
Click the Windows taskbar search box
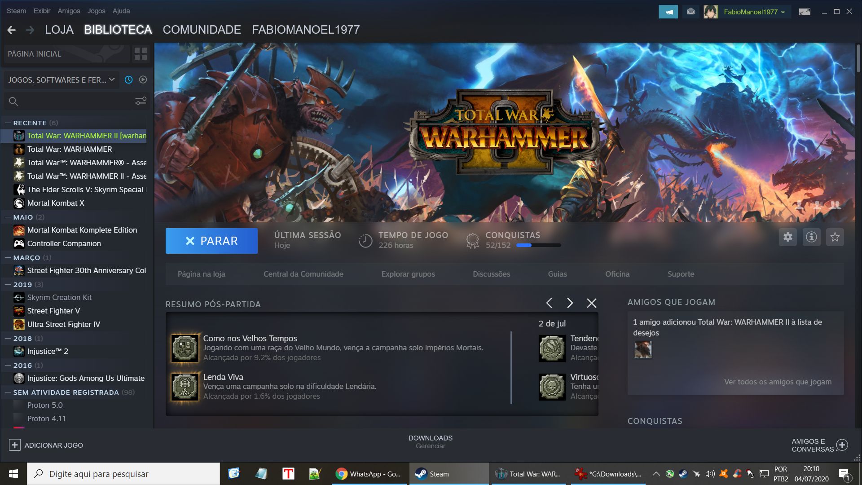[124, 474]
